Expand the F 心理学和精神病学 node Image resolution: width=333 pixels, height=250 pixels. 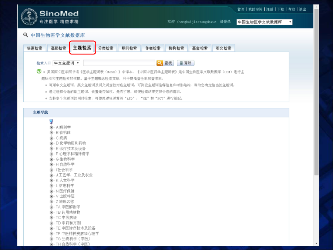51,154
